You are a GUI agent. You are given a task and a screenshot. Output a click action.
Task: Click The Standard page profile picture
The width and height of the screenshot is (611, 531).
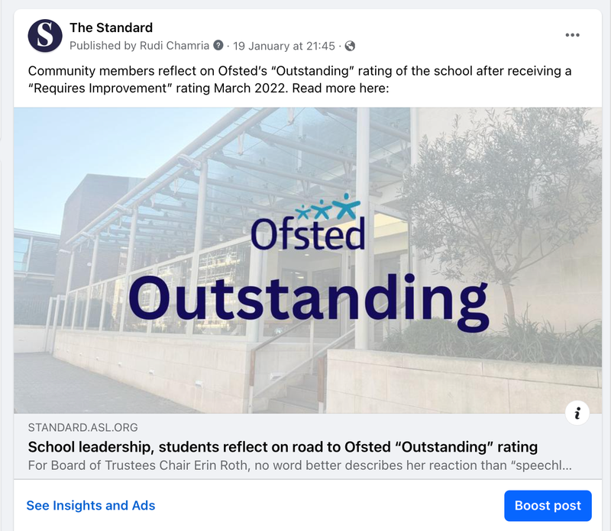click(45, 36)
